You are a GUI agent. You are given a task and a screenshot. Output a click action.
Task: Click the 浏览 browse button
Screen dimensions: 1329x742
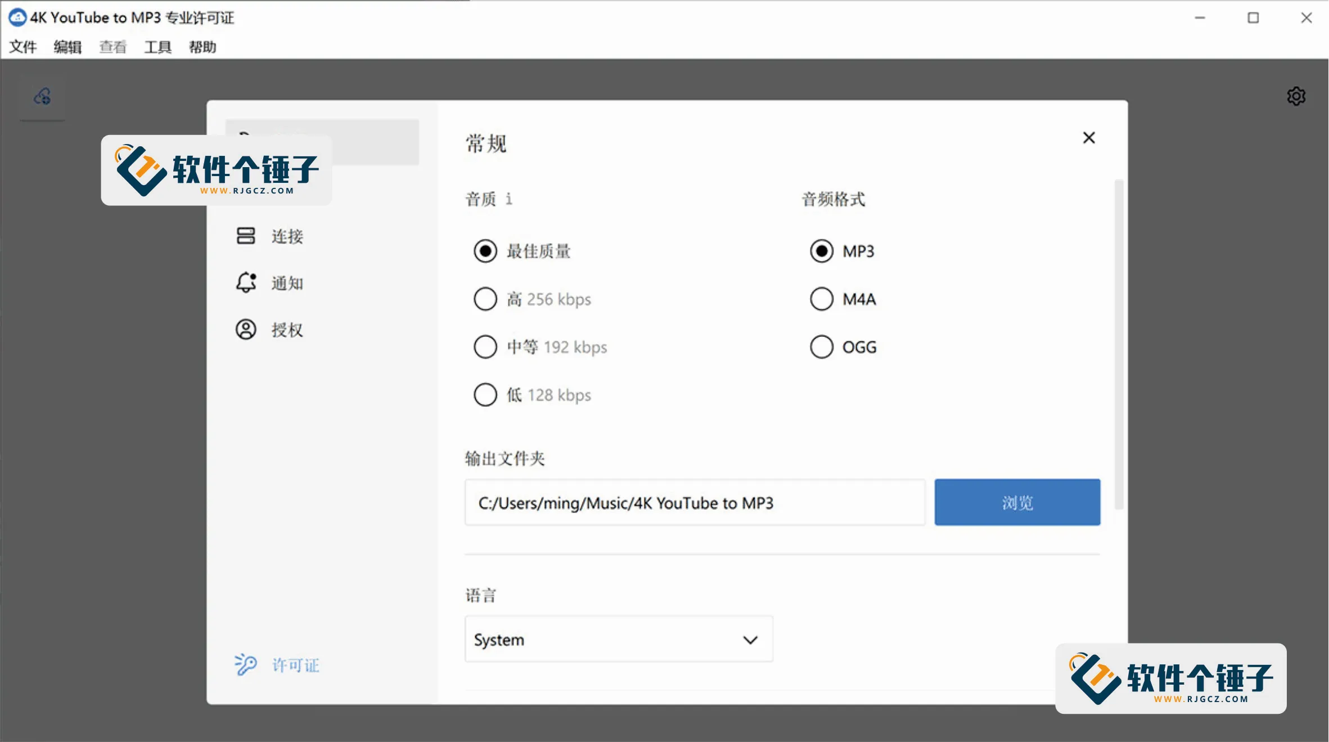point(1017,502)
